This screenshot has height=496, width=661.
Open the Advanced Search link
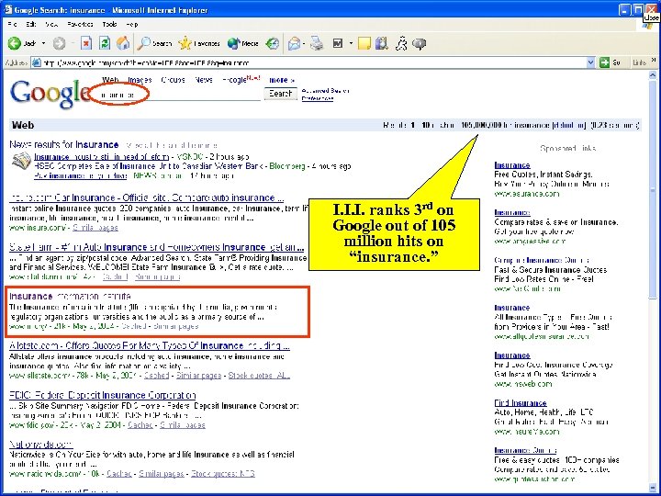coord(325,91)
